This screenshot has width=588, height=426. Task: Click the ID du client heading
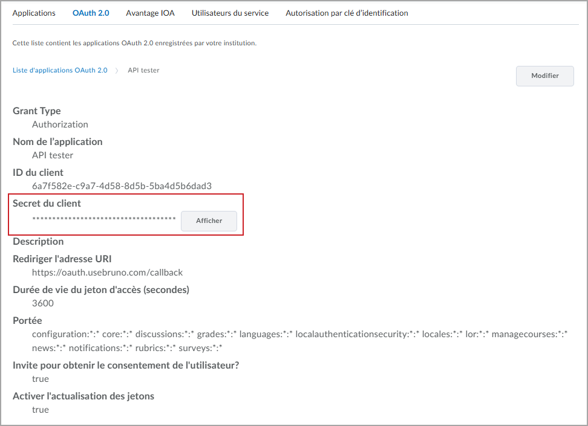(38, 172)
